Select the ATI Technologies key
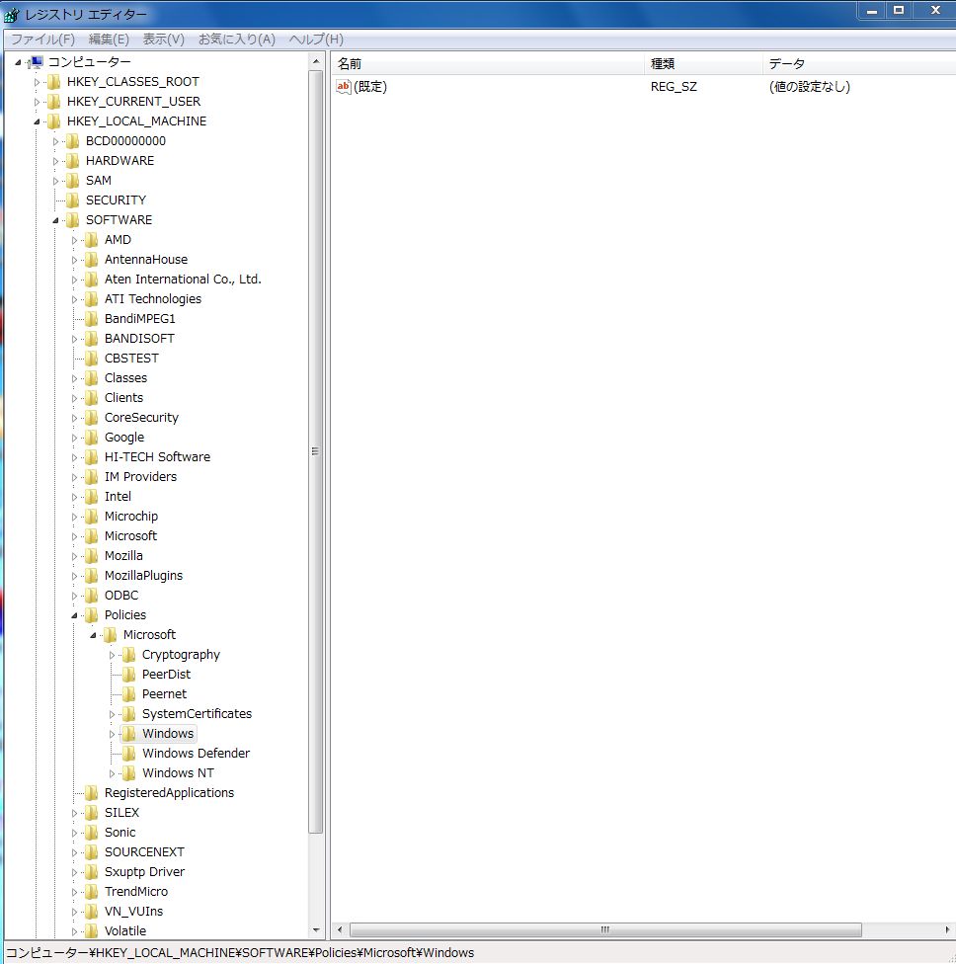 (152, 299)
